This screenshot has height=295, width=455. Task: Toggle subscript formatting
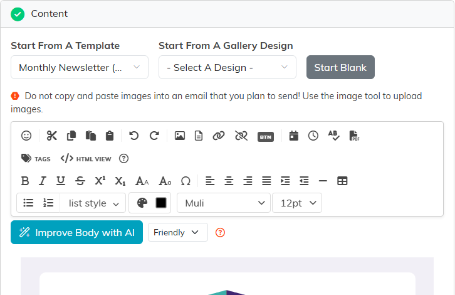(120, 181)
